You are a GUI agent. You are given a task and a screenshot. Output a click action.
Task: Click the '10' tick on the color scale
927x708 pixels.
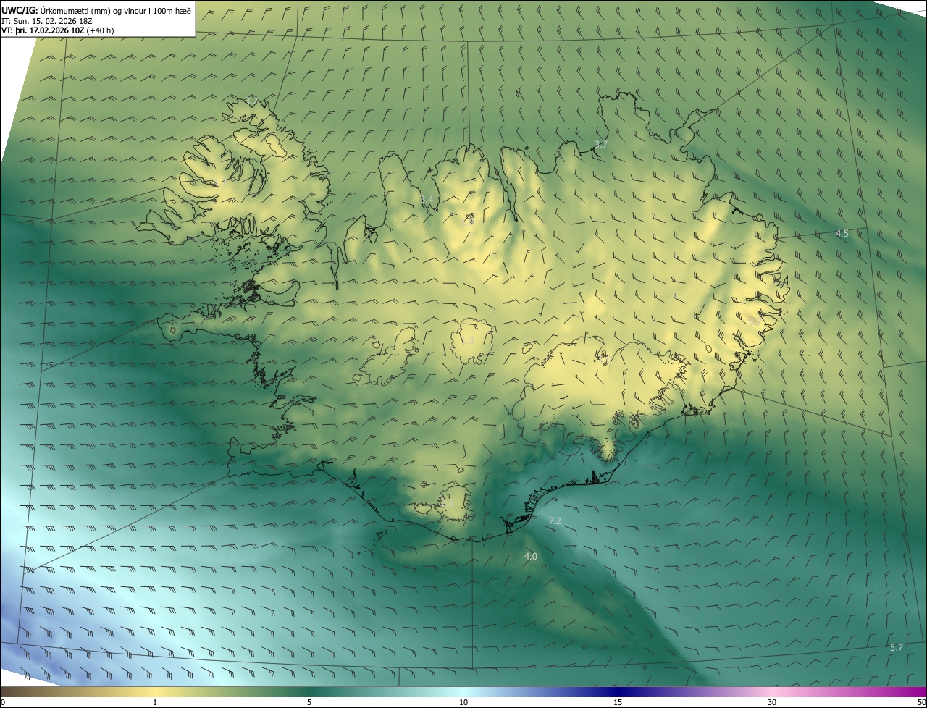point(463,702)
